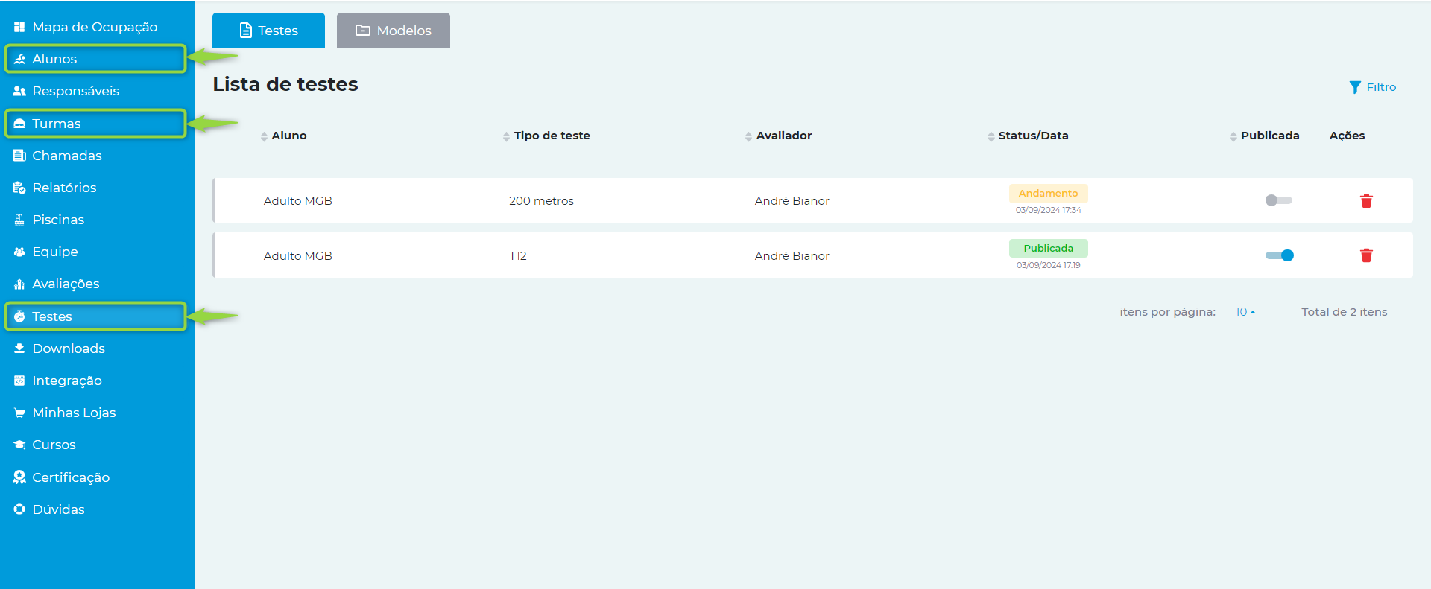Click the Piscinas pool icon
Viewport: 1431px width, 589px height.
pyautogui.click(x=19, y=220)
